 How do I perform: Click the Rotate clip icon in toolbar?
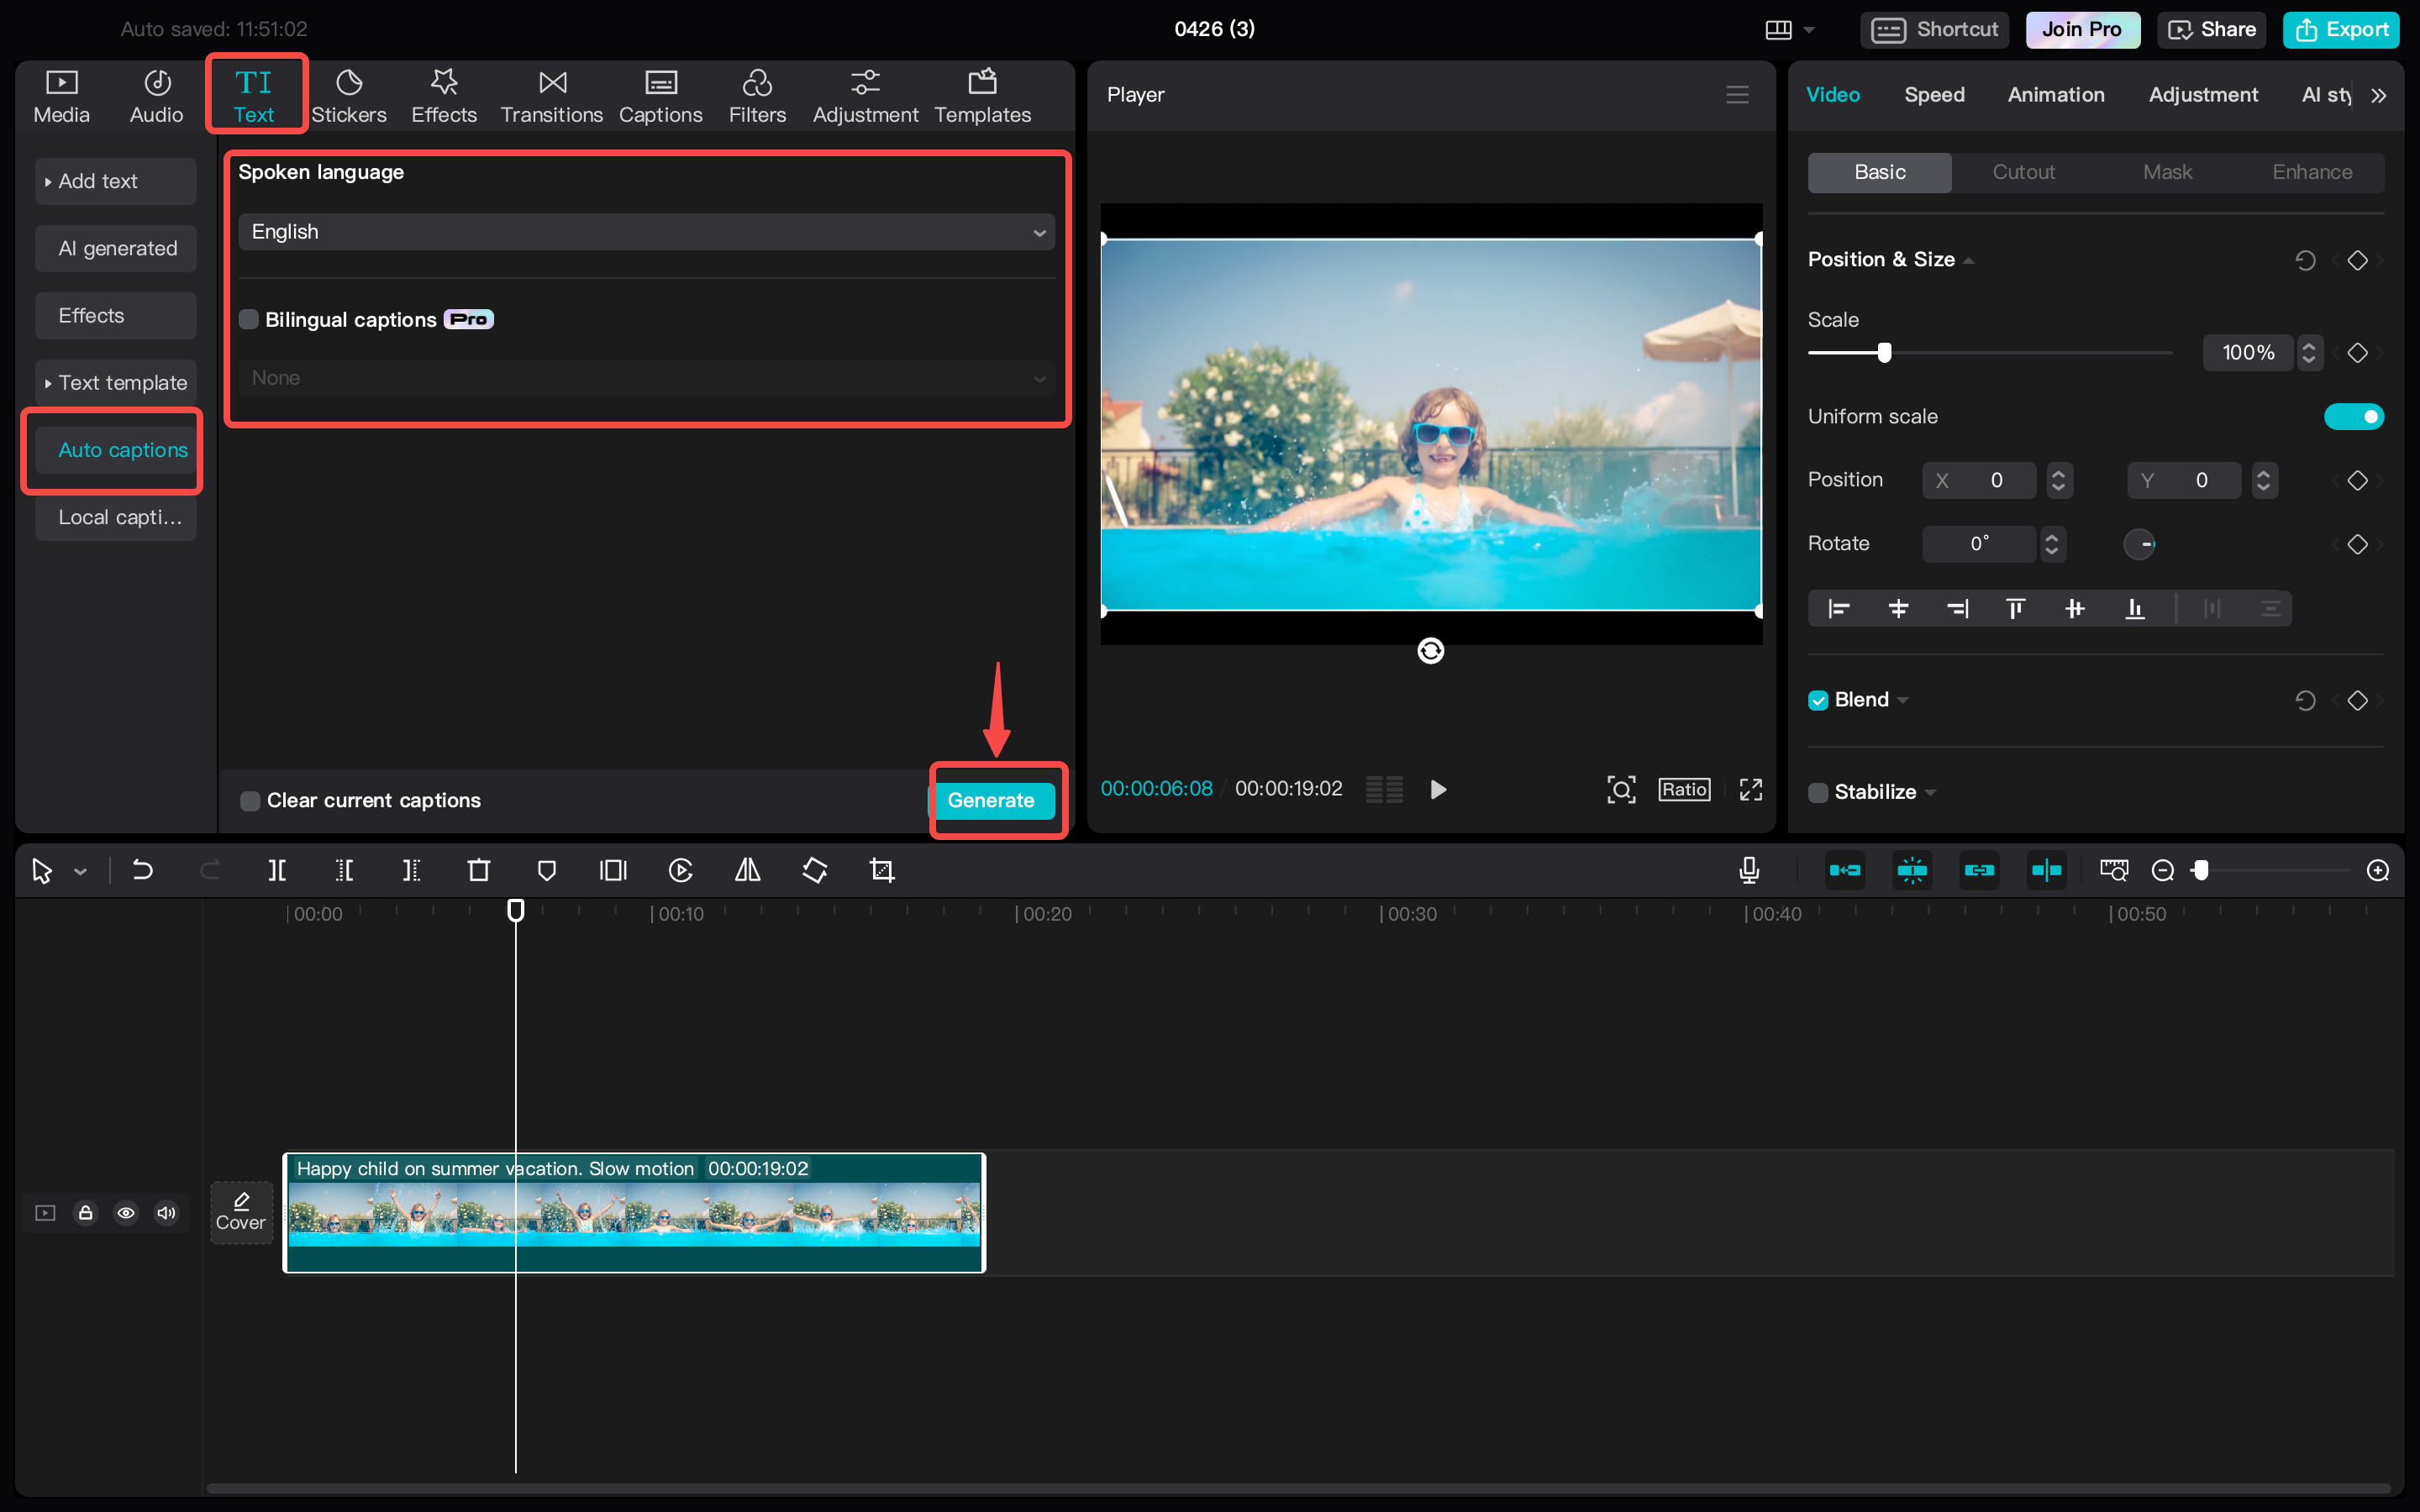[813, 869]
